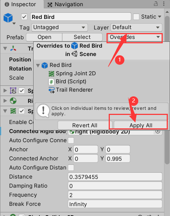Screen dimensions: 170x216
Task: Switch to the Navigation tab
Action: (x=65, y=4)
